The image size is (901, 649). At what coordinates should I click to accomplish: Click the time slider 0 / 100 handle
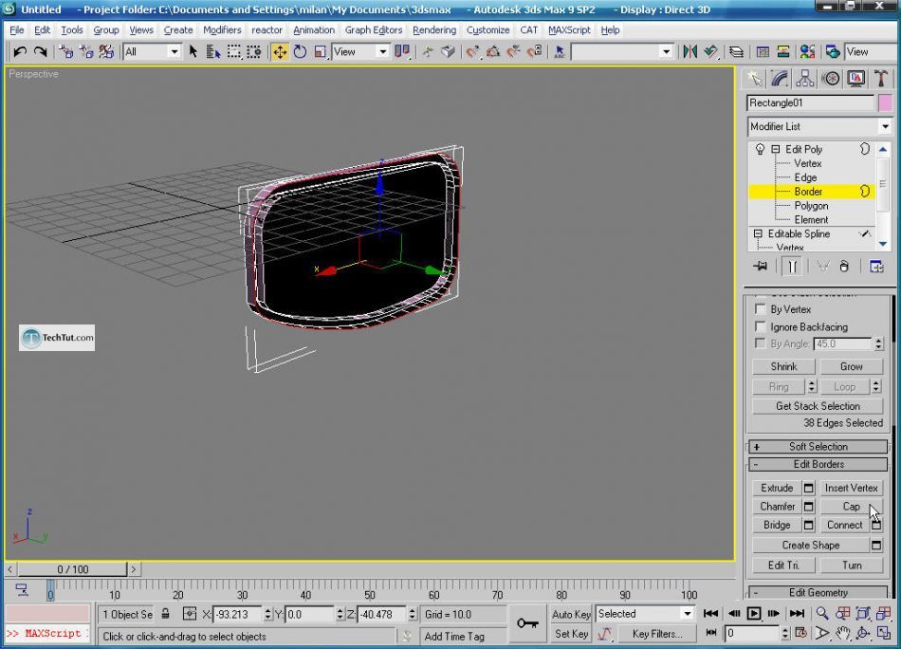(72, 569)
